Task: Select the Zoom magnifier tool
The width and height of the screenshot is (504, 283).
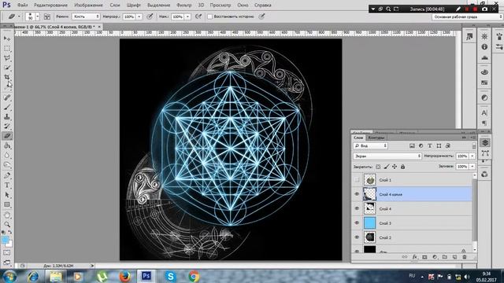Action: (x=7, y=224)
